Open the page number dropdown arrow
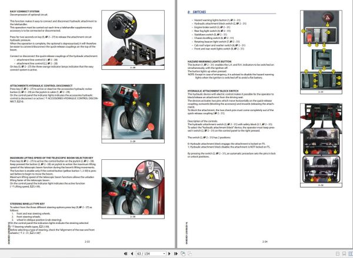Screen dimensions: 353x258 [164, 254]
